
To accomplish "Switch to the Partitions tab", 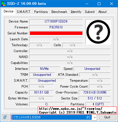I will (41, 12).
